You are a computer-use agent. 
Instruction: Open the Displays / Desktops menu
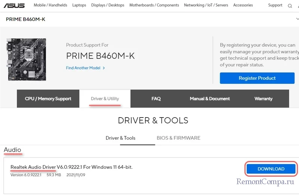108,5
